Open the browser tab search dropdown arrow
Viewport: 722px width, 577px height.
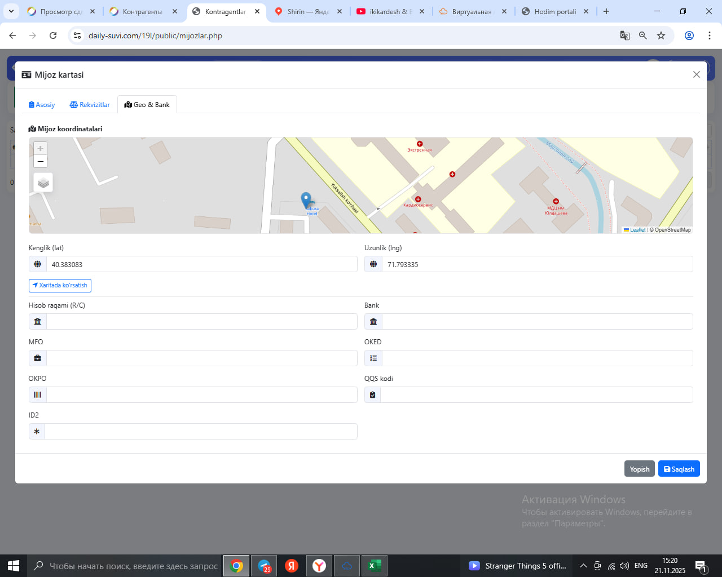[x=11, y=11]
